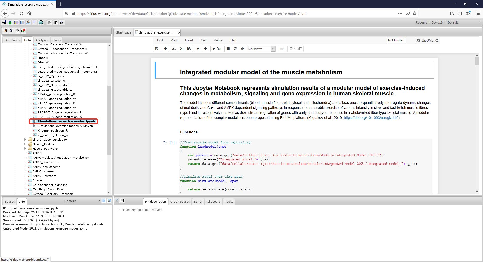
Task: Switch to the Clipboard tab
Action: coord(214,202)
